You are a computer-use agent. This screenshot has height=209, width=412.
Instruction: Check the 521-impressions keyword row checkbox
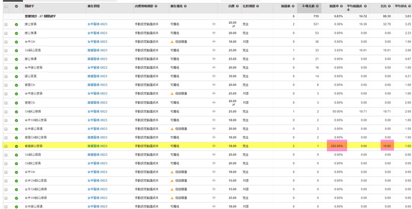point(6,24)
